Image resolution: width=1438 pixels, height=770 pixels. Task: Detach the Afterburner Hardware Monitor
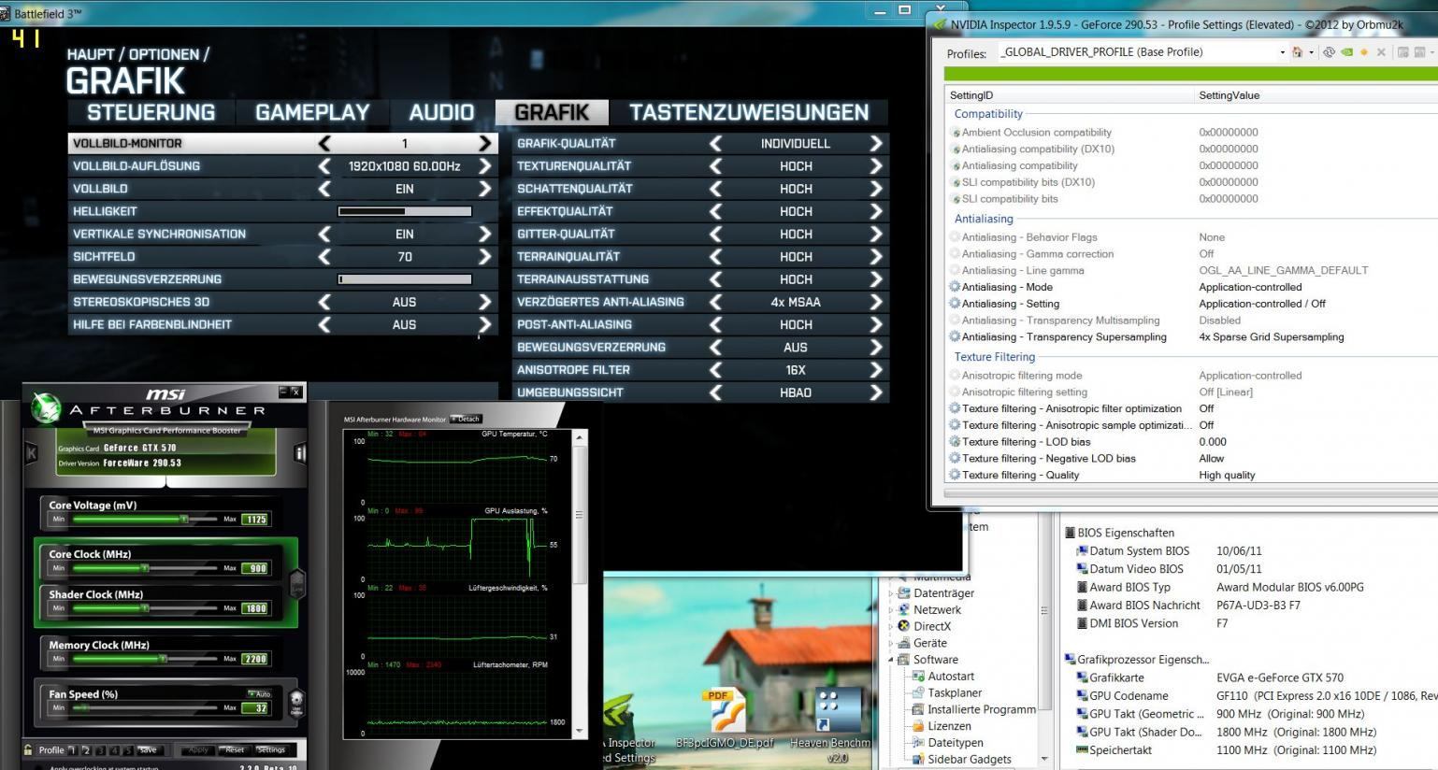tap(466, 419)
